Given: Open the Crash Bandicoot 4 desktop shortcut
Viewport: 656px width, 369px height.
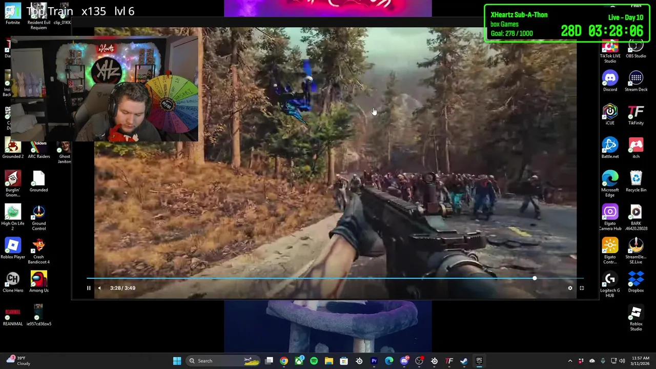Looking at the screenshot, I should pos(39,252).
